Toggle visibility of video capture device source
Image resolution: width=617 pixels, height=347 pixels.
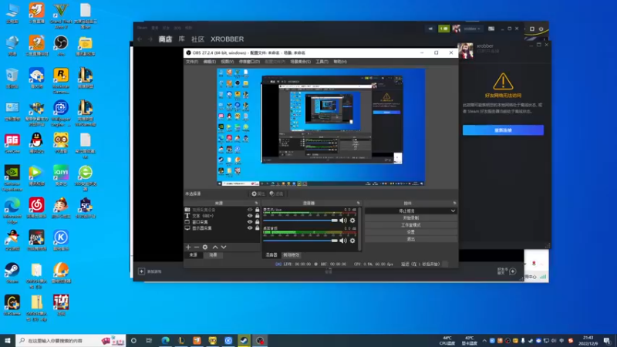coord(250,210)
